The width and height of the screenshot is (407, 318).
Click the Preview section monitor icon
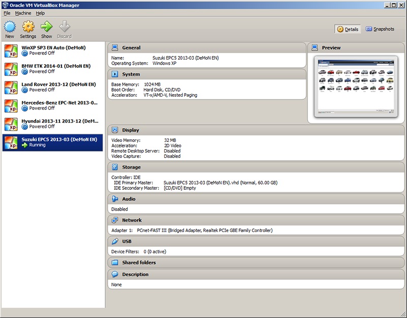[314, 47]
